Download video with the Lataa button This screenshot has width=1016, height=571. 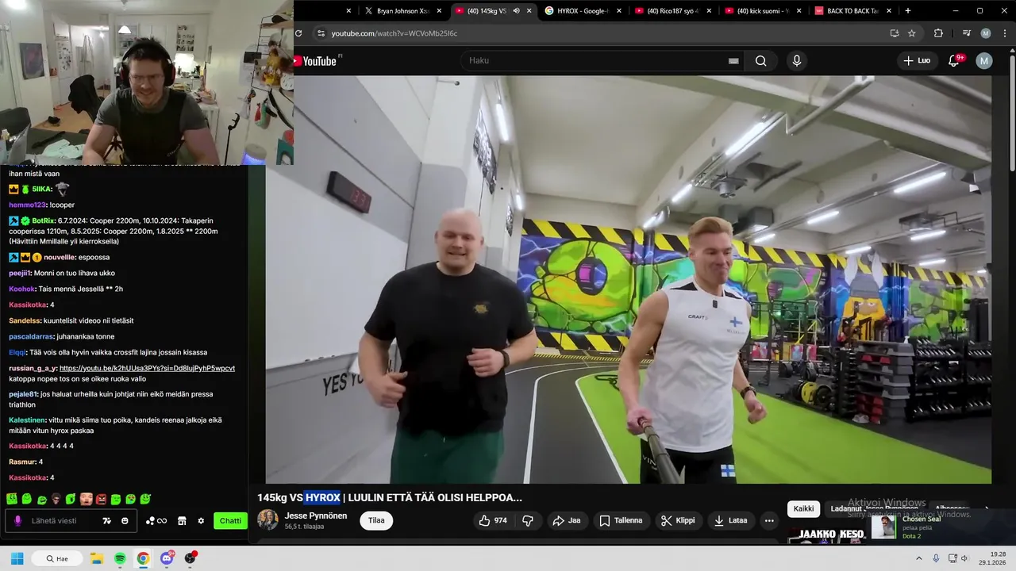coord(730,521)
